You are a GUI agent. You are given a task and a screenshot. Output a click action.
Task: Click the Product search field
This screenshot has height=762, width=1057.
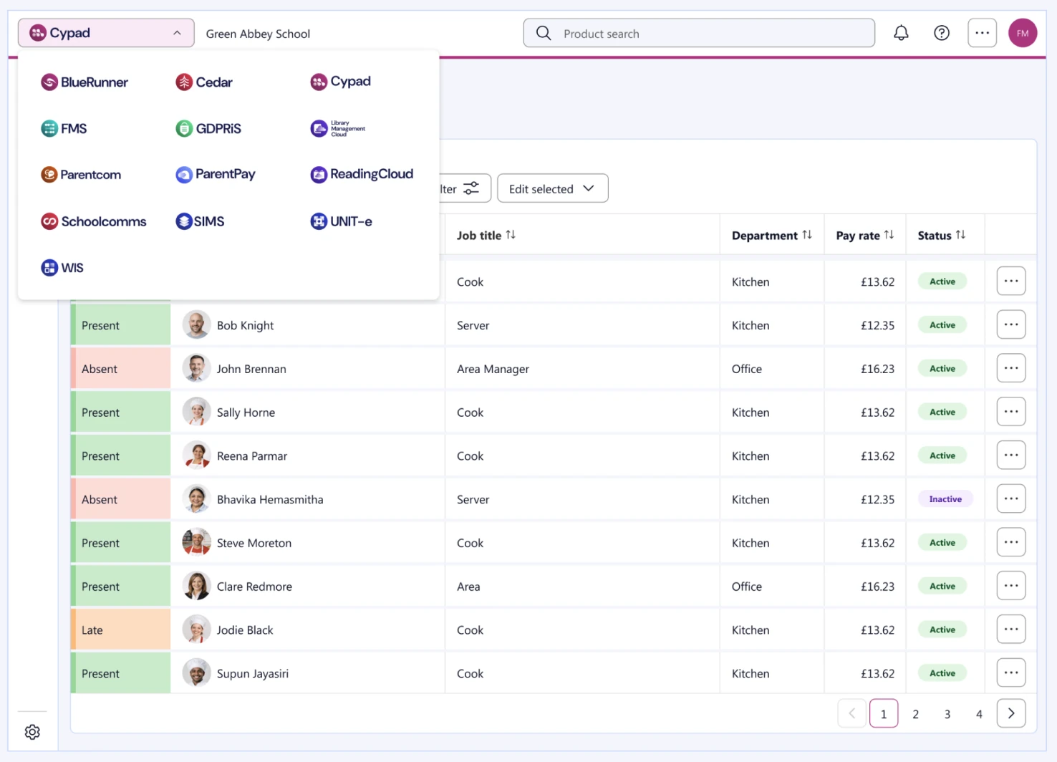[x=699, y=33]
